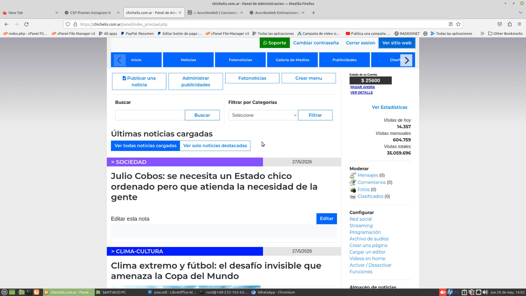Open the Noticias menu item
The image size is (526, 296).
[188, 60]
